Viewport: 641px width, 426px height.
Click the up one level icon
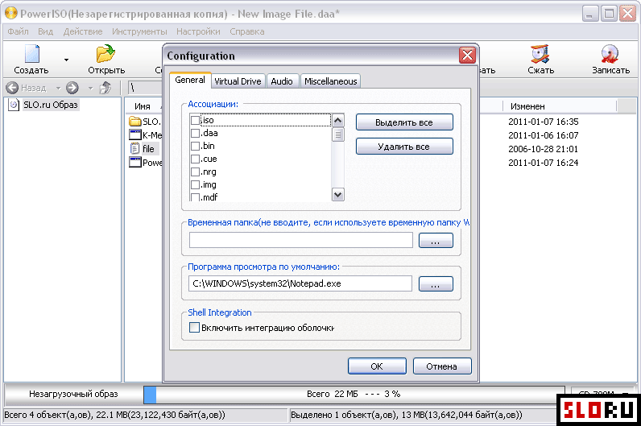[x=105, y=88]
